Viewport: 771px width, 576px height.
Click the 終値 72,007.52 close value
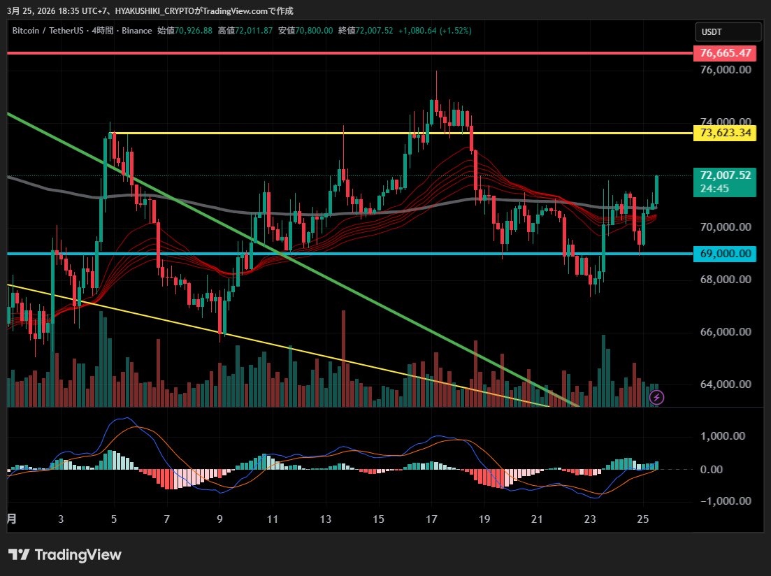(366, 31)
